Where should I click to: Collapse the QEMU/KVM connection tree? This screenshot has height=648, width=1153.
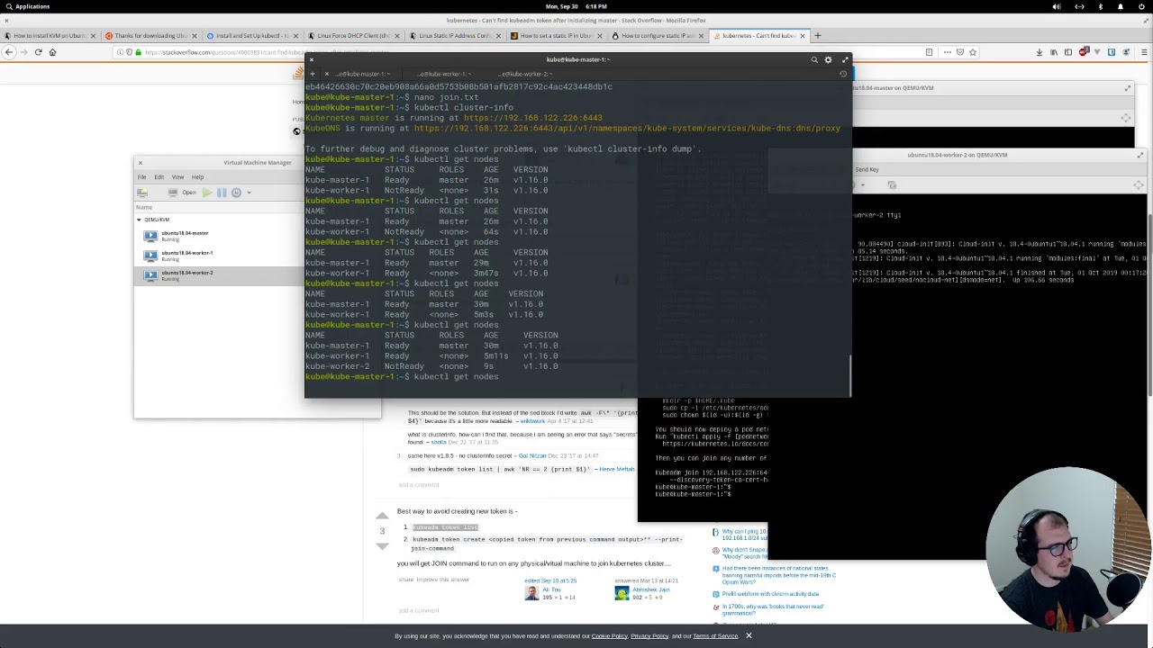coord(139,220)
